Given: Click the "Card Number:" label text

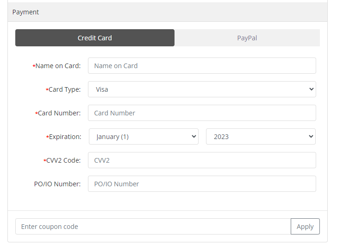Looking at the screenshot, I should tap(59, 113).
